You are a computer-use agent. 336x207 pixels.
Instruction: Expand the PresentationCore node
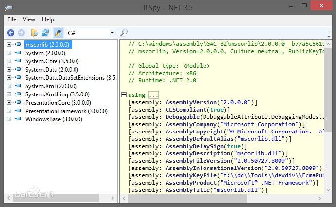pos(9,102)
